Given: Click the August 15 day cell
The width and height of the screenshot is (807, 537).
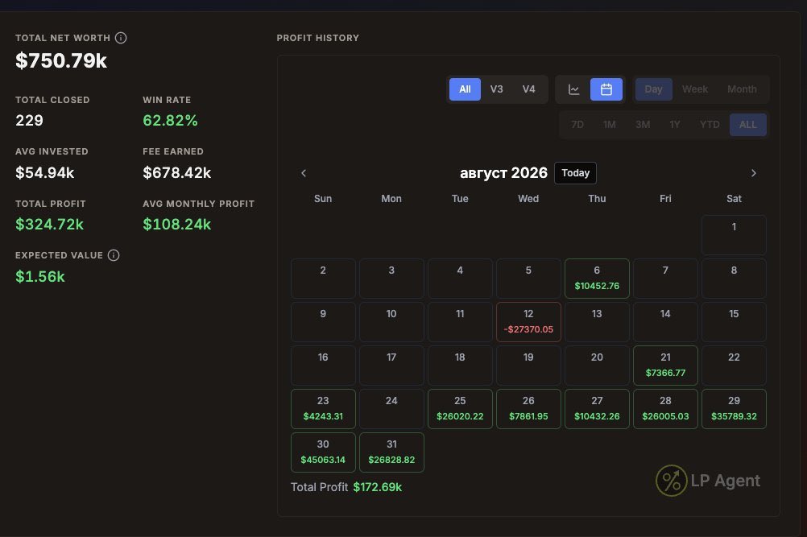Looking at the screenshot, I should pos(734,322).
